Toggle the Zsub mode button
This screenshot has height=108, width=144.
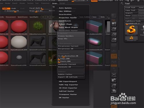14,8
